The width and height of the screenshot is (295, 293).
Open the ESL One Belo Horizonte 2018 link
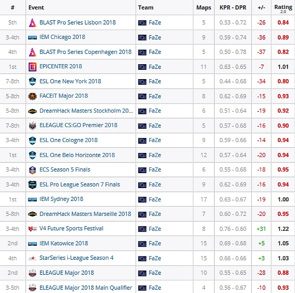(77, 155)
